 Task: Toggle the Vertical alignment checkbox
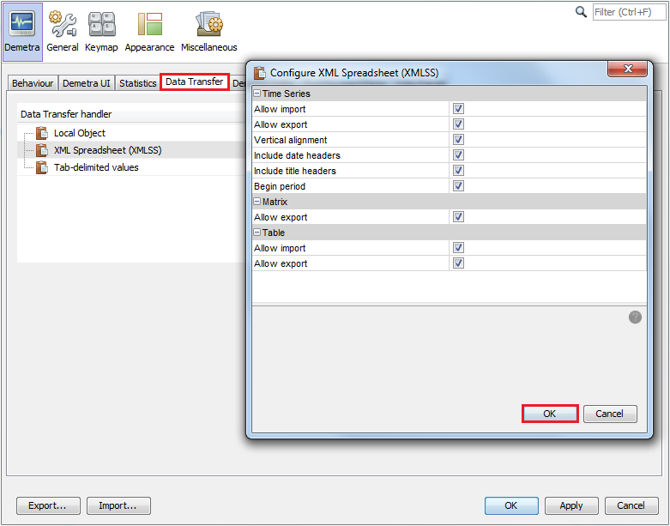coord(458,140)
